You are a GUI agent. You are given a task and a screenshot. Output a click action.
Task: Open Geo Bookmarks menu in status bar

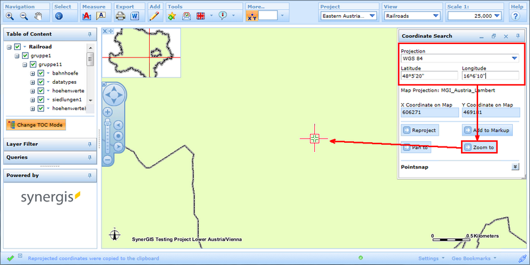(474, 258)
